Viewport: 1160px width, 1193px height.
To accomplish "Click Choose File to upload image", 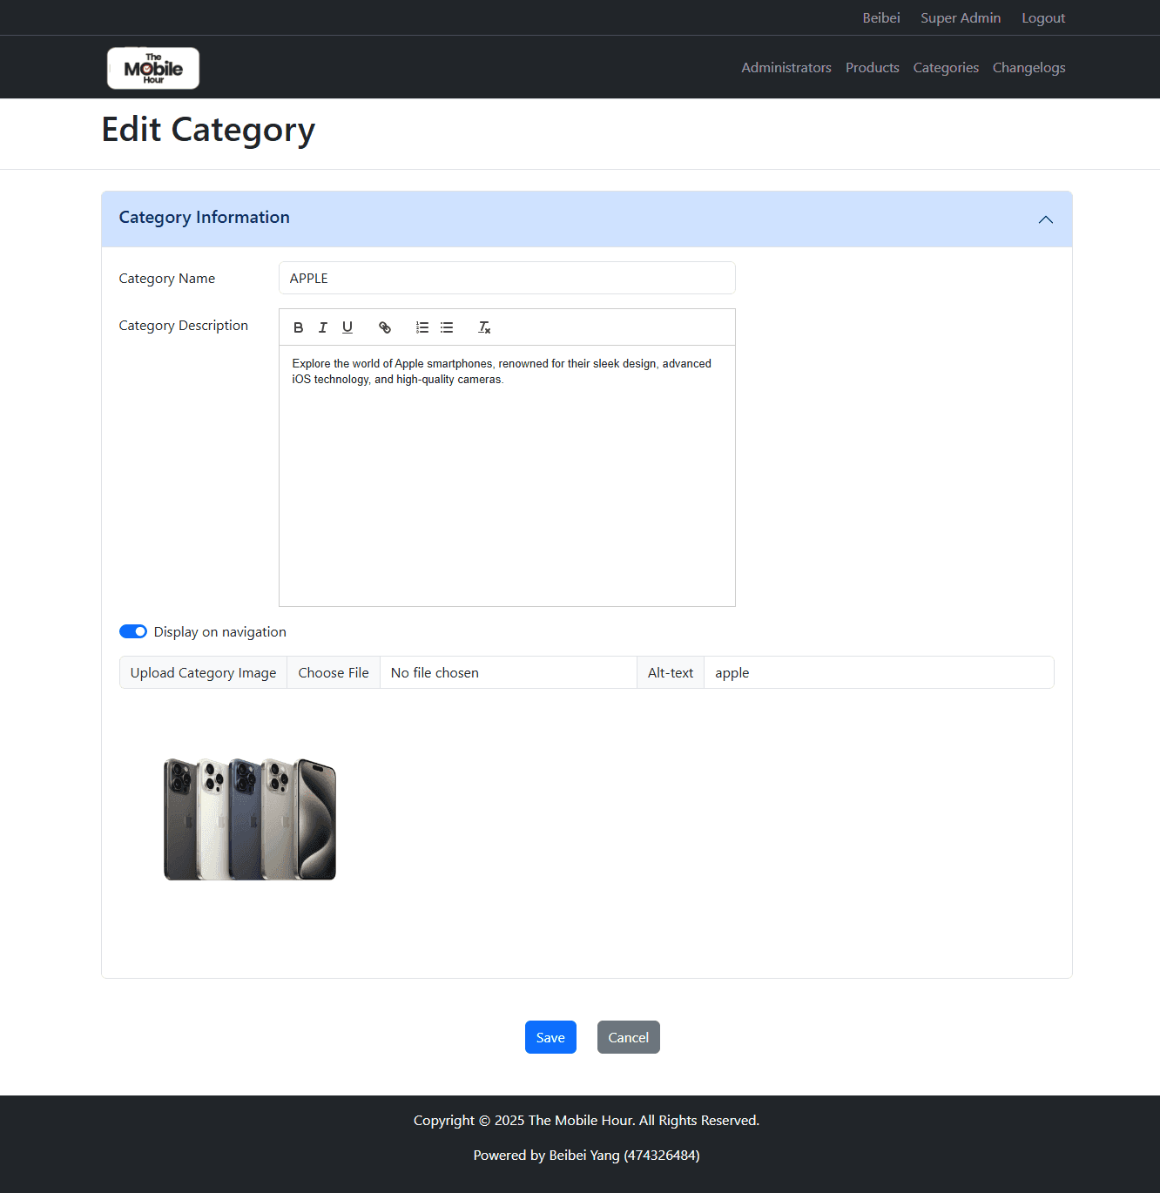I will [x=334, y=672].
